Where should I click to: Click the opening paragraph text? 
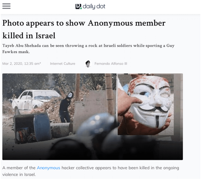(91, 171)
